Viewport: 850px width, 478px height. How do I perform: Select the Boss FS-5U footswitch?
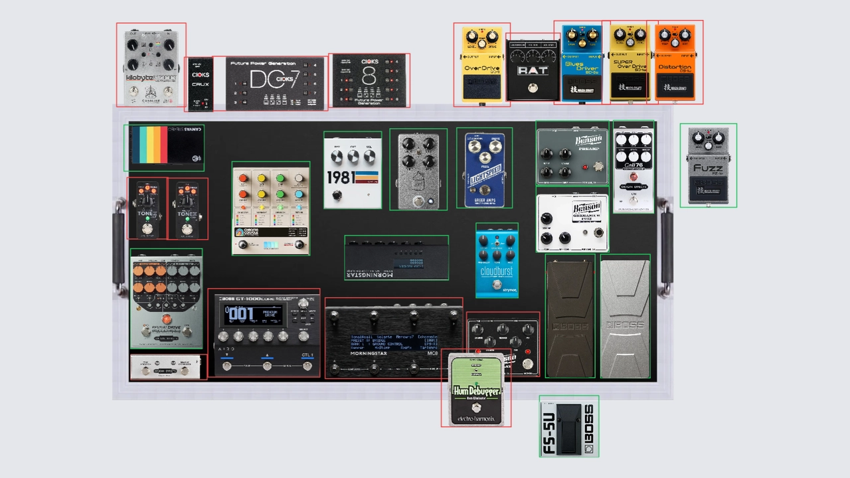[568, 426]
